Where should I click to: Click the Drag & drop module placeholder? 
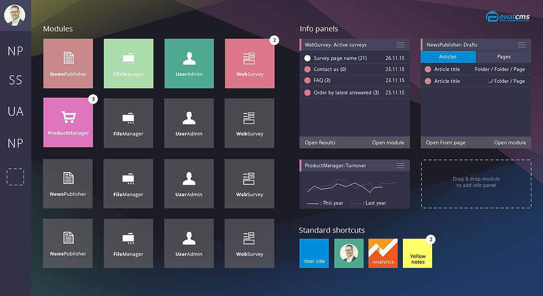tap(476, 184)
